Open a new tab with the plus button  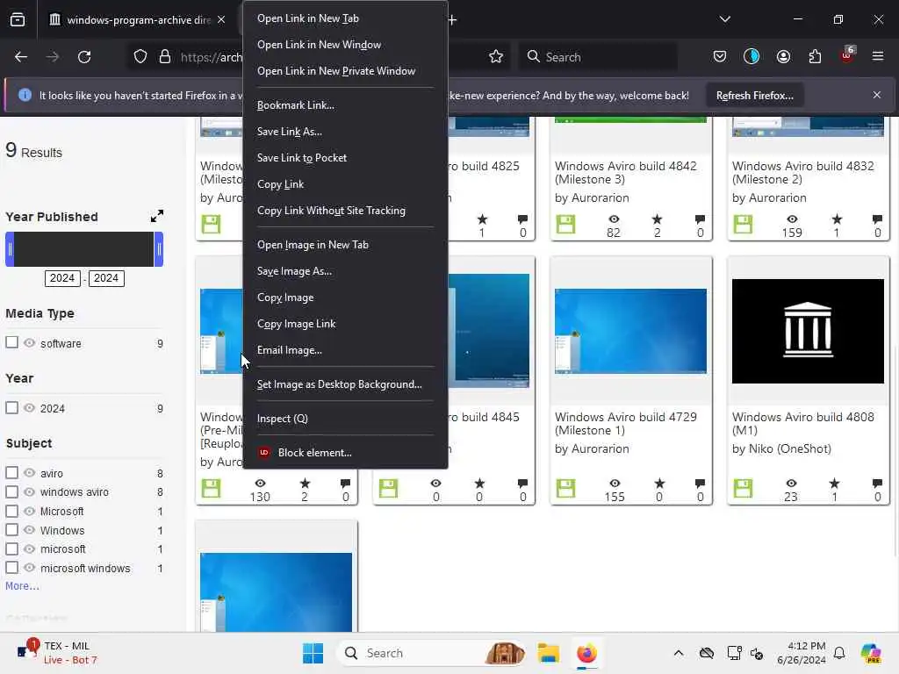[452, 20]
